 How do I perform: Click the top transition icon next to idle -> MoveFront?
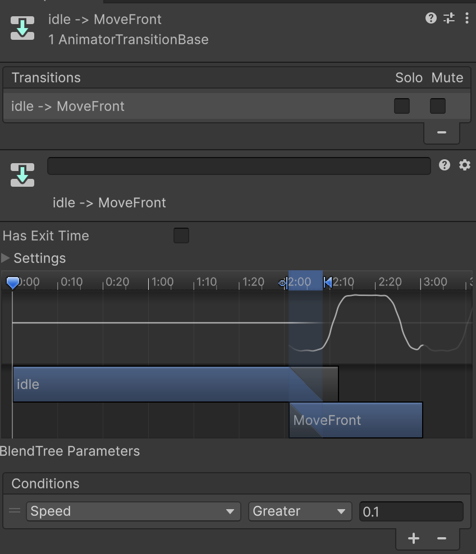(x=22, y=28)
